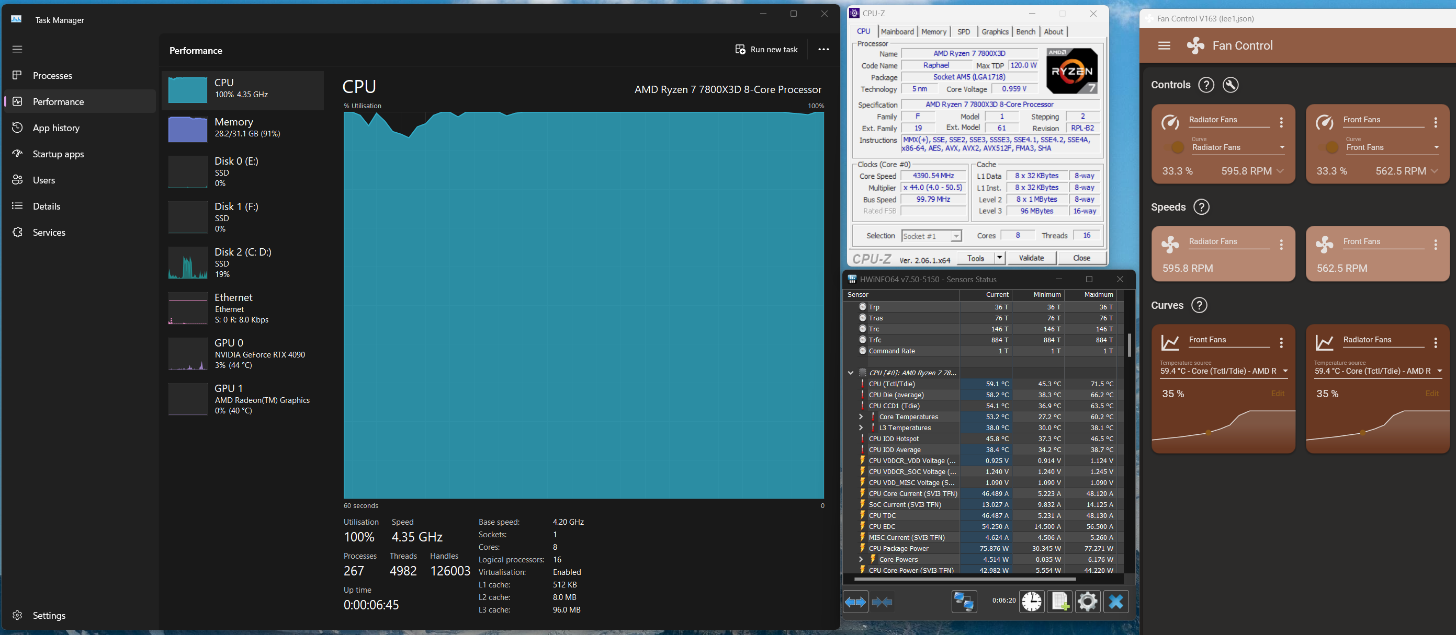The height and width of the screenshot is (635, 1456).
Task: Open help for the Curves section
Action: [1199, 305]
